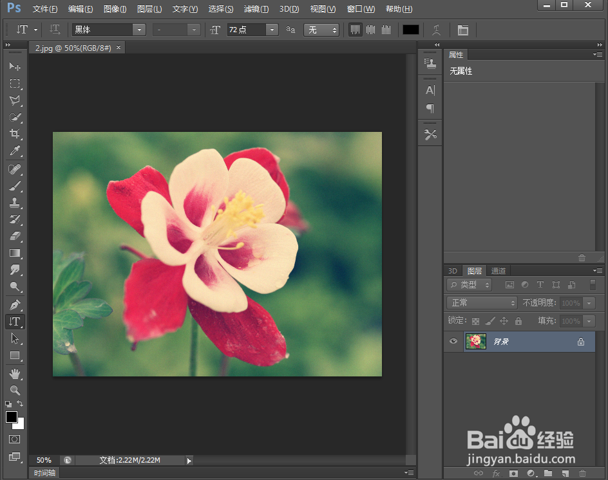Image resolution: width=608 pixels, height=480 pixels.
Task: Create a new layer button
Action: [565, 473]
